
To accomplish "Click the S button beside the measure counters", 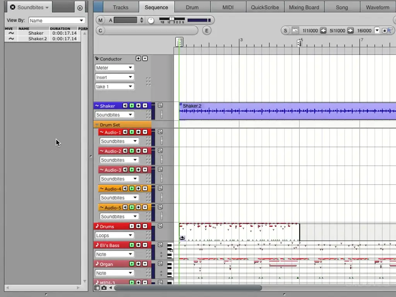I will (x=285, y=30).
